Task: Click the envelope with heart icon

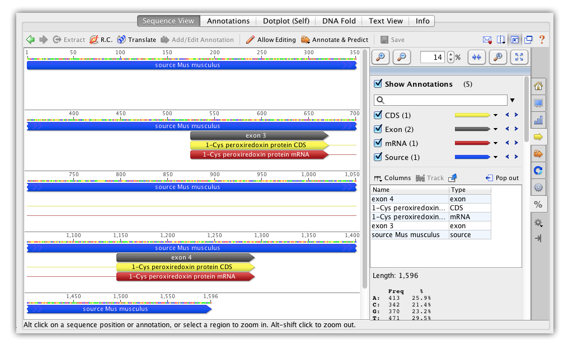Action: coord(487,40)
